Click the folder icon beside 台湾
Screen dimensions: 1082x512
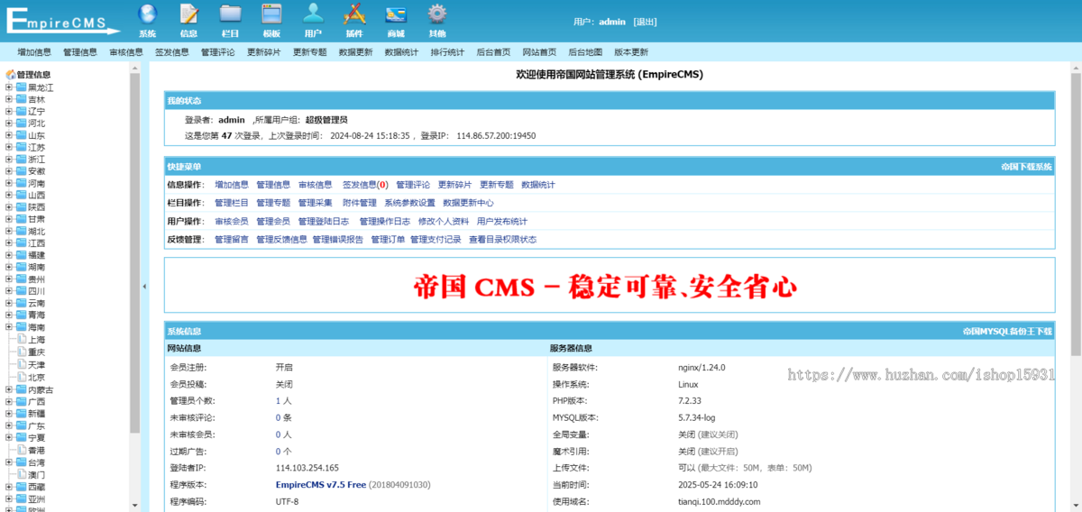(x=21, y=462)
